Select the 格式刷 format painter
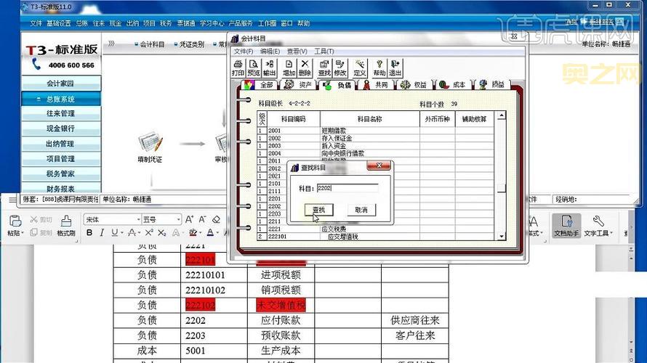Viewport: 647px width, 363px height. (x=66, y=226)
